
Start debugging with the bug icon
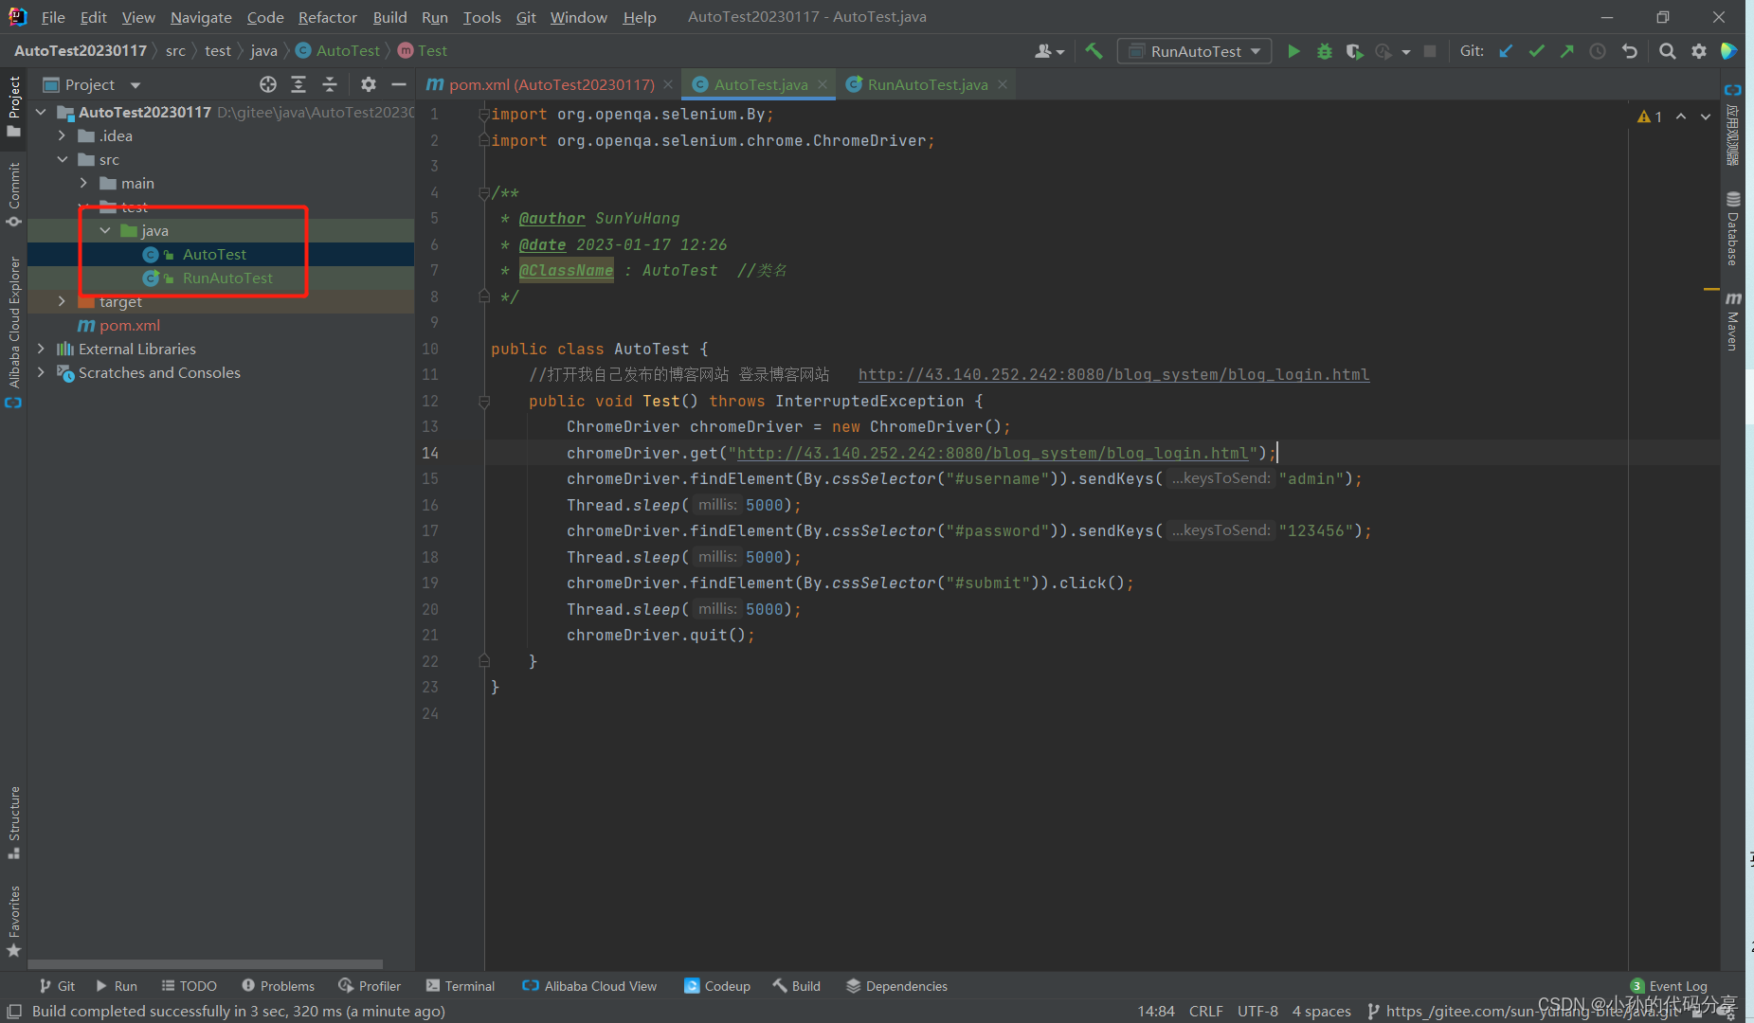coord(1325,51)
